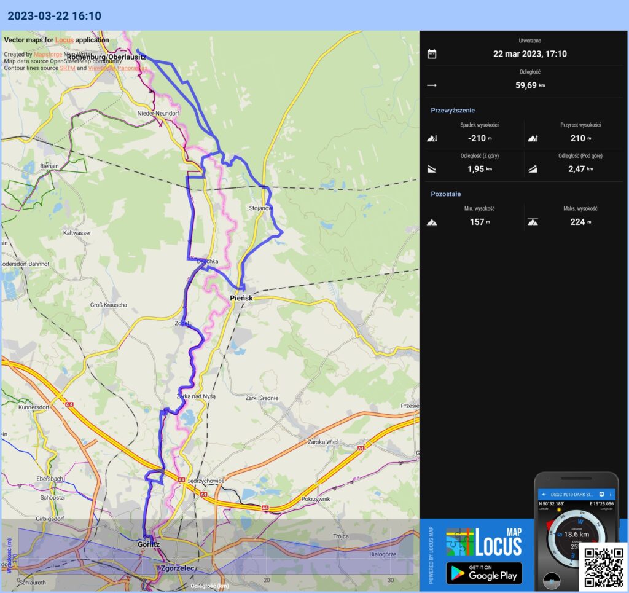Click the Przewyższenie section heading
Image resolution: width=629 pixels, height=593 pixels.
(453, 110)
